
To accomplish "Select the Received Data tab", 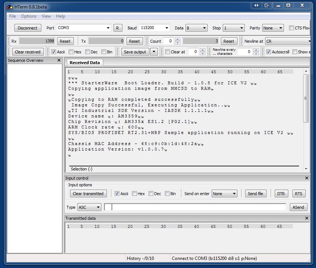I will click(84, 62).
